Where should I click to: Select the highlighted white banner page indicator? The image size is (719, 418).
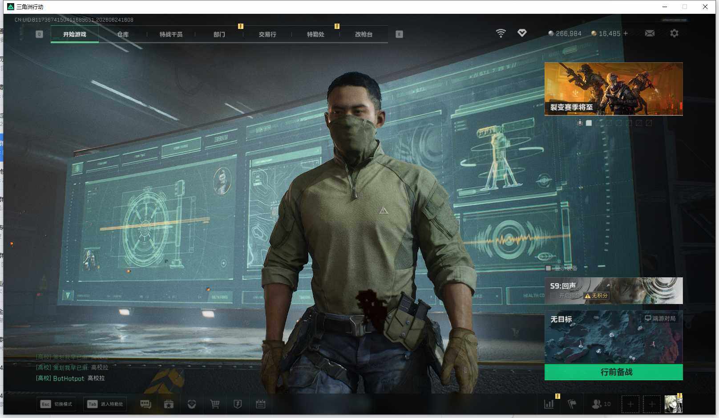pos(589,123)
